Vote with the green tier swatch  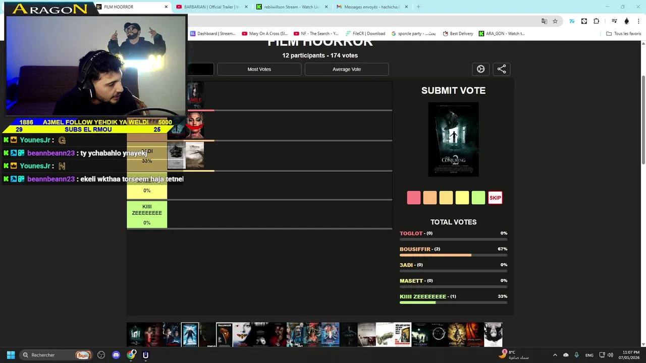(x=478, y=198)
